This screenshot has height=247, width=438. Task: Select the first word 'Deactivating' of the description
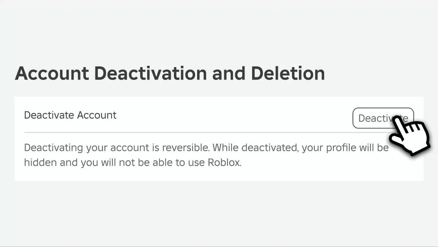[x=53, y=148]
